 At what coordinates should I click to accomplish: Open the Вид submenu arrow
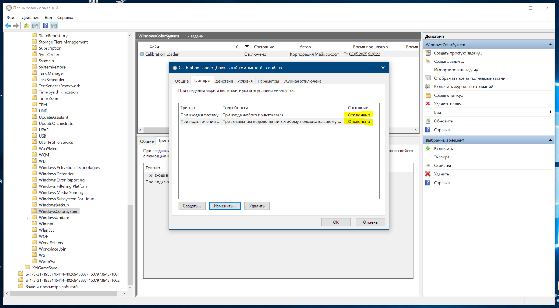pos(550,112)
